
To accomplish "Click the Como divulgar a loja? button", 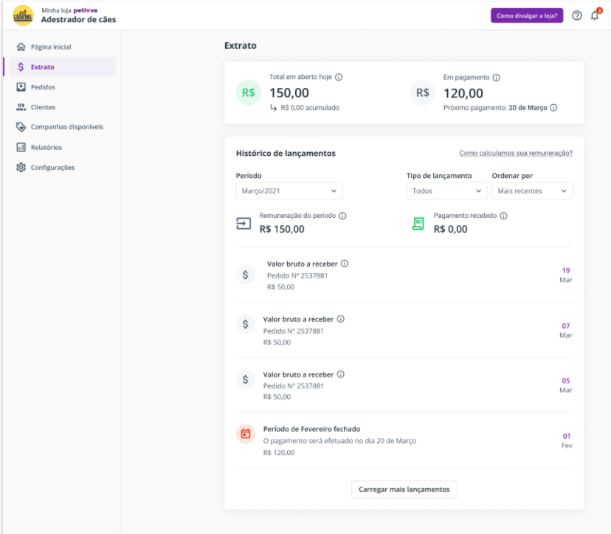I will [527, 16].
